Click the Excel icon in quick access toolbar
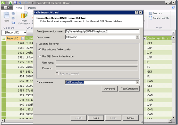 tap(11, 3)
